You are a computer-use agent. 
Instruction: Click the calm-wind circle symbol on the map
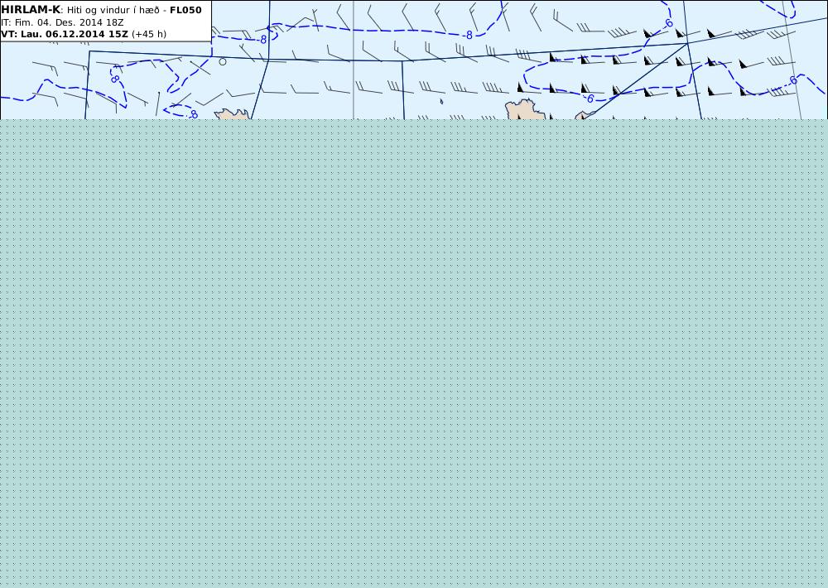(223, 62)
